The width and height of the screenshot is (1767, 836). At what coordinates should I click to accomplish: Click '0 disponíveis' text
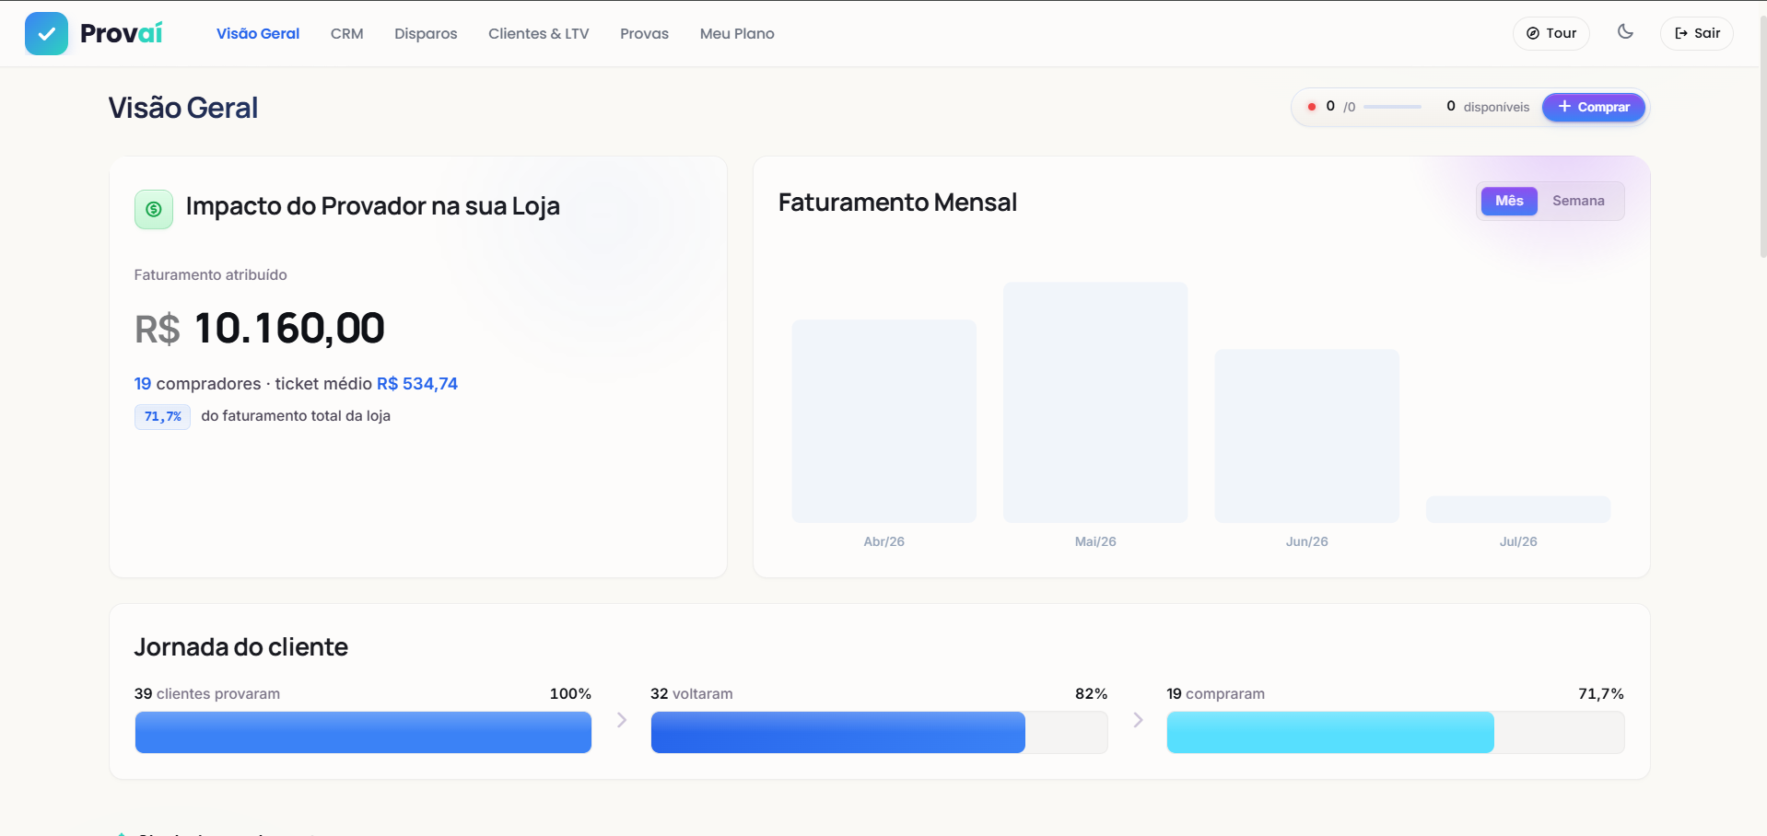[x=1488, y=107]
